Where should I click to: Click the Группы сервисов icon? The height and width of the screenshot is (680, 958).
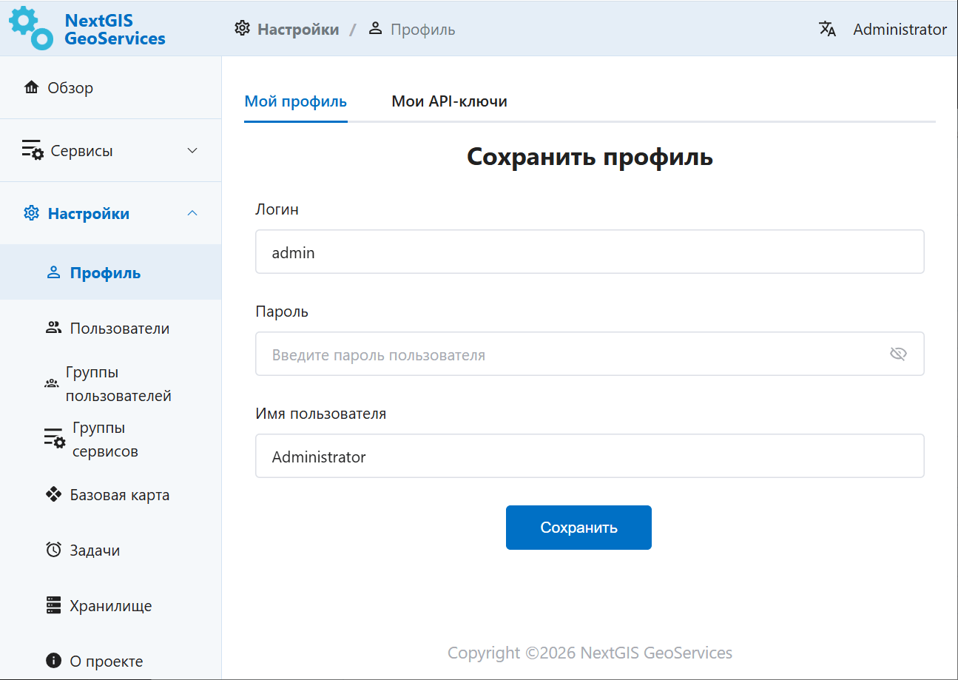55,439
